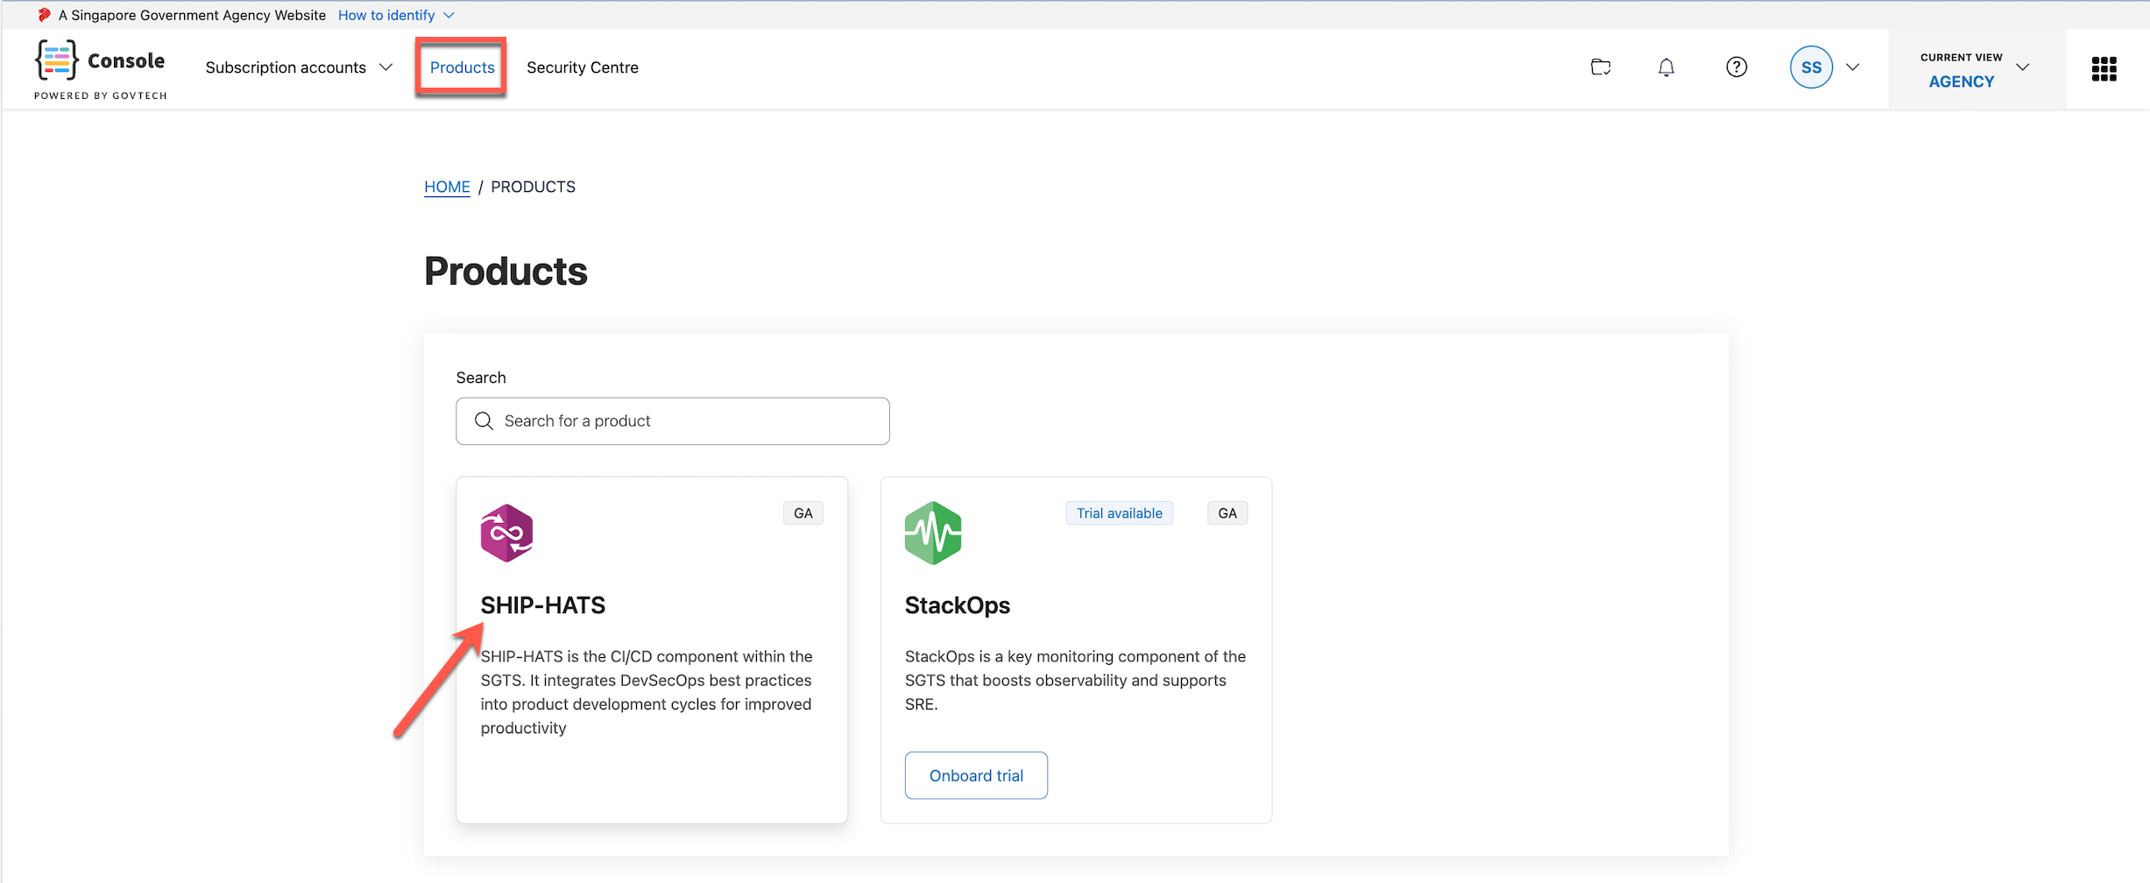
Task: Click the search magnifier icon
Action: [484, 421]
